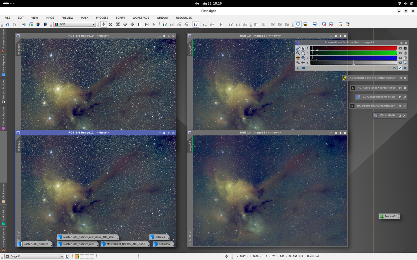The width and height of the screenshot is (417, 260).
Task: Select the MasterLight_NoFilter_ABE_clone_ABE_stars view
Action: click(89, 237)
